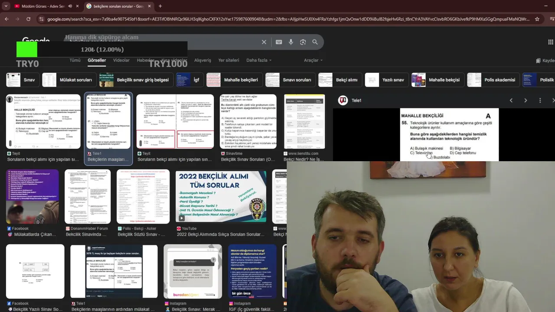Select the Mahalle bekçisi chip

[x=437, y=80]
